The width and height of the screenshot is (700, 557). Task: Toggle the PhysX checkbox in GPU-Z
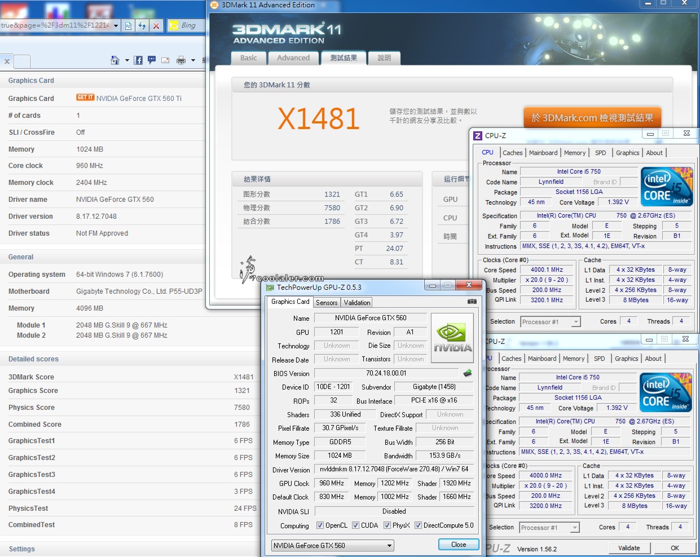tap(388, 525)
